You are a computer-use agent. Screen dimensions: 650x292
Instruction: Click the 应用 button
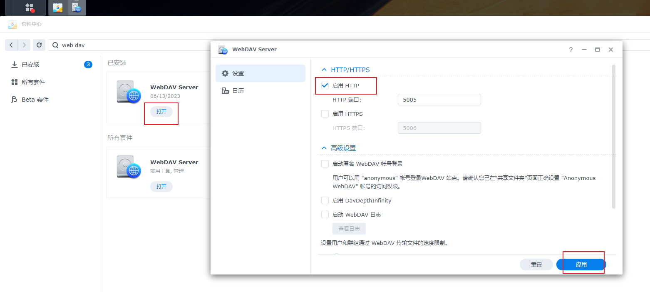pos(581,265)
